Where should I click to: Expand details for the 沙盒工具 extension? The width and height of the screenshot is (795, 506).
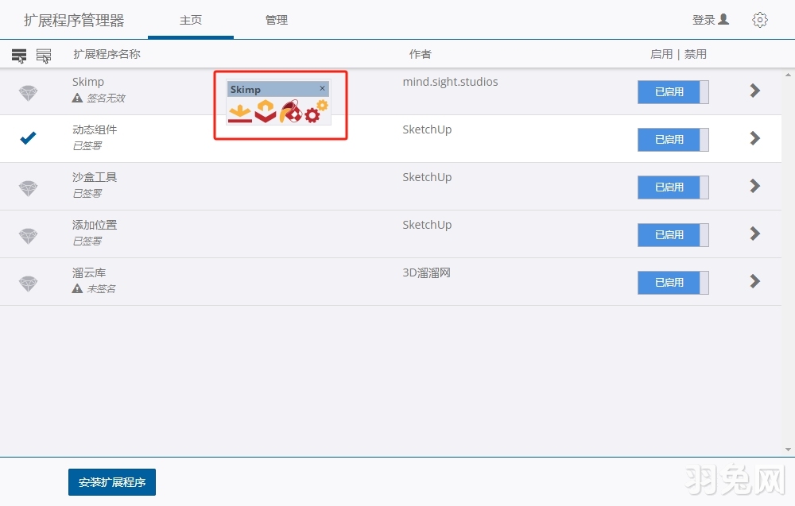click(x=754, y=186)
